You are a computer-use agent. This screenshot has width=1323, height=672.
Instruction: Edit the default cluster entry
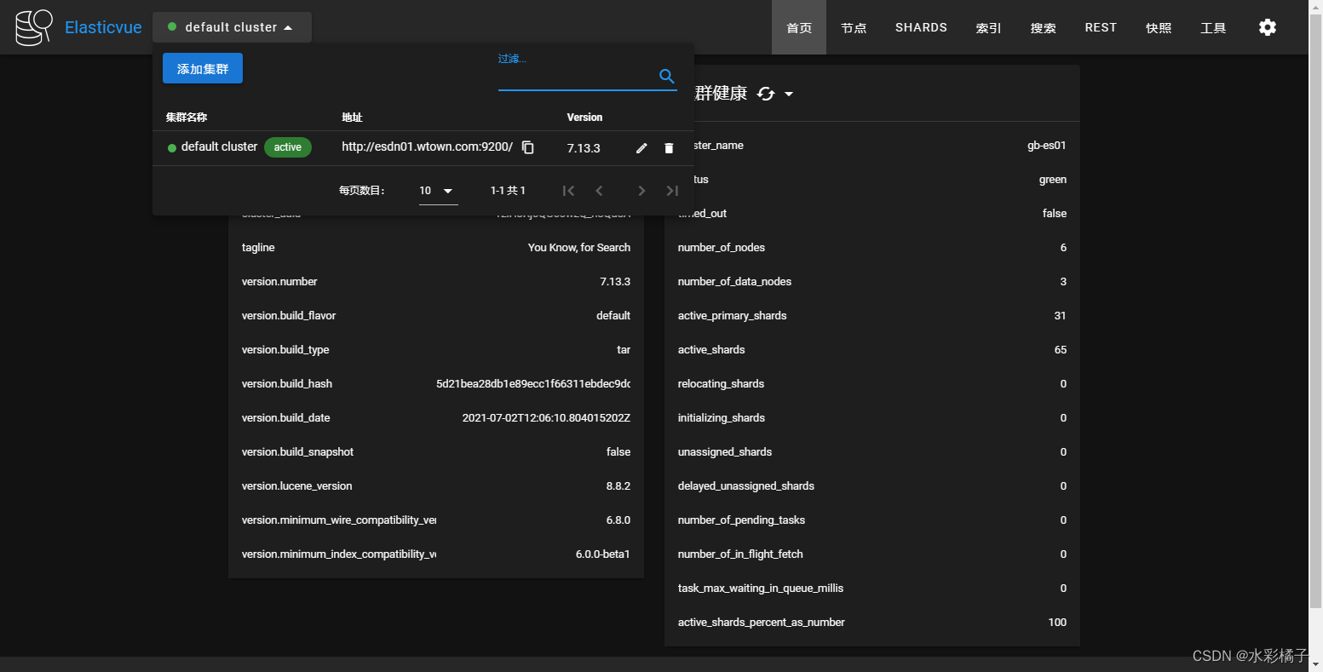coord(641,148)
